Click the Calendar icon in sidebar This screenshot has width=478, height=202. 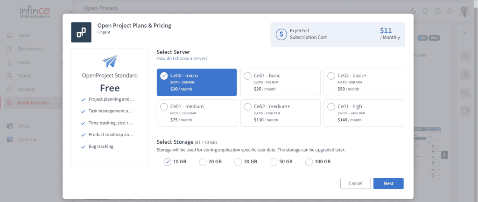click(x=10, y=139)
